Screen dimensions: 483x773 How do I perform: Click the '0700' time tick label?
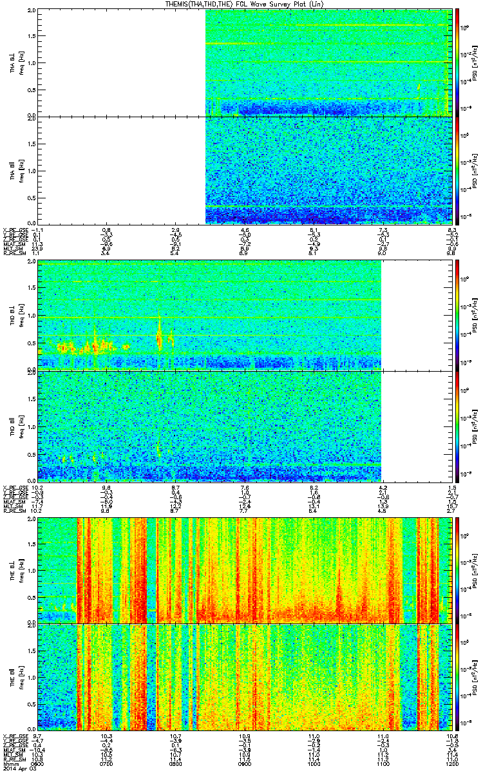(x=107, y=763)
